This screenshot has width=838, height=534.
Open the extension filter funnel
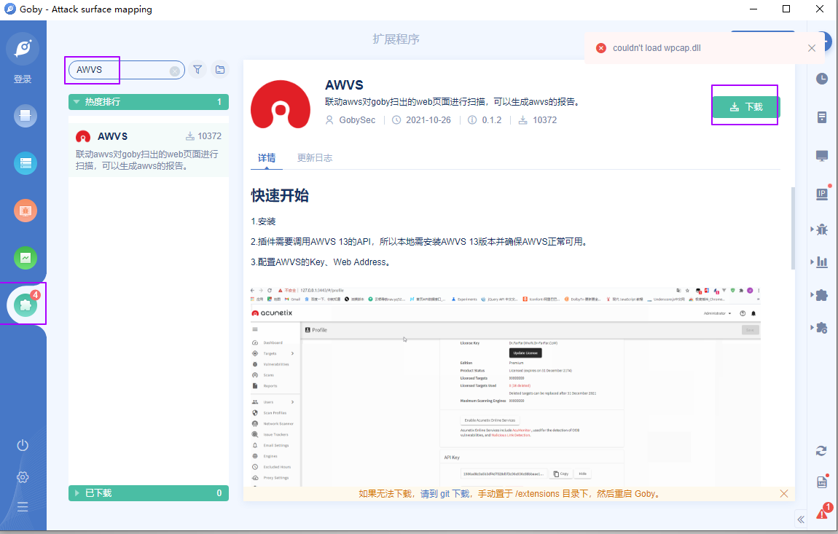(x=197, y=69)
